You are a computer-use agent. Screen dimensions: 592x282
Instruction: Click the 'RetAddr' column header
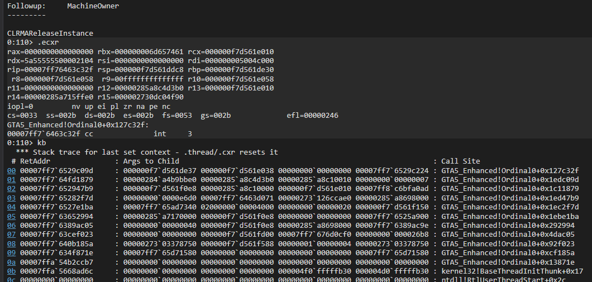point(35,161)
